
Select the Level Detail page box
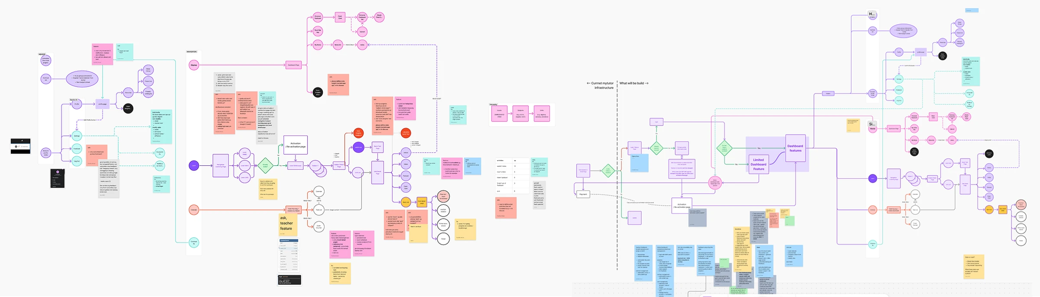coord(296,165)
